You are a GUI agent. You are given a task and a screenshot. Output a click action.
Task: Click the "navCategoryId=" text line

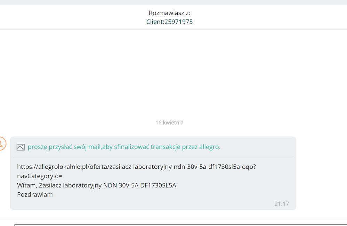pos(40,176)
